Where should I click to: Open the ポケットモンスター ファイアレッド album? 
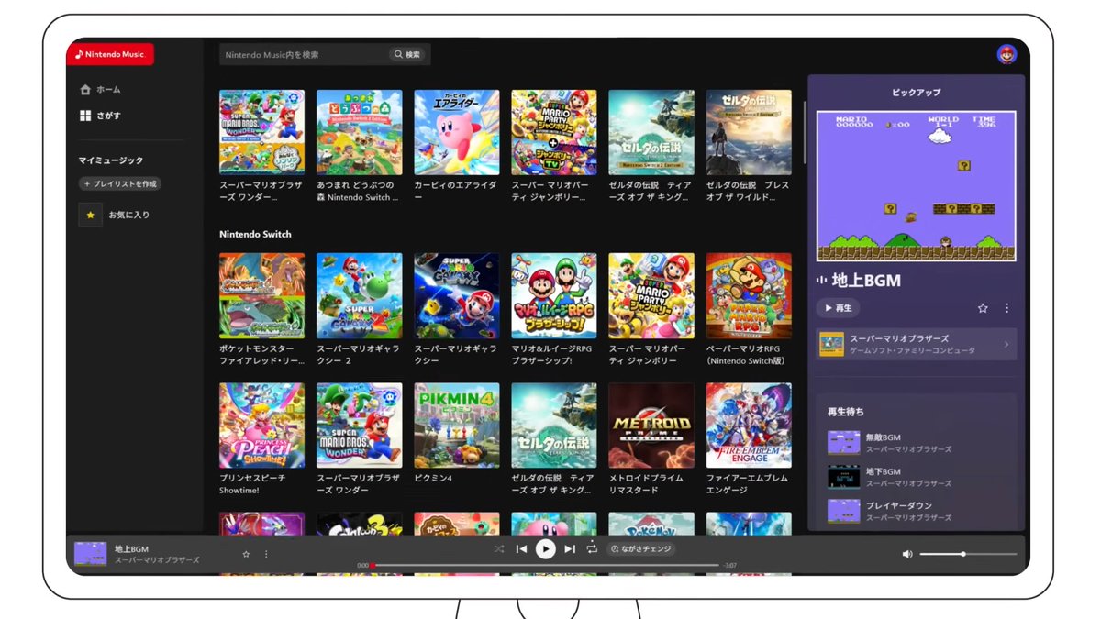coord(261,310)
